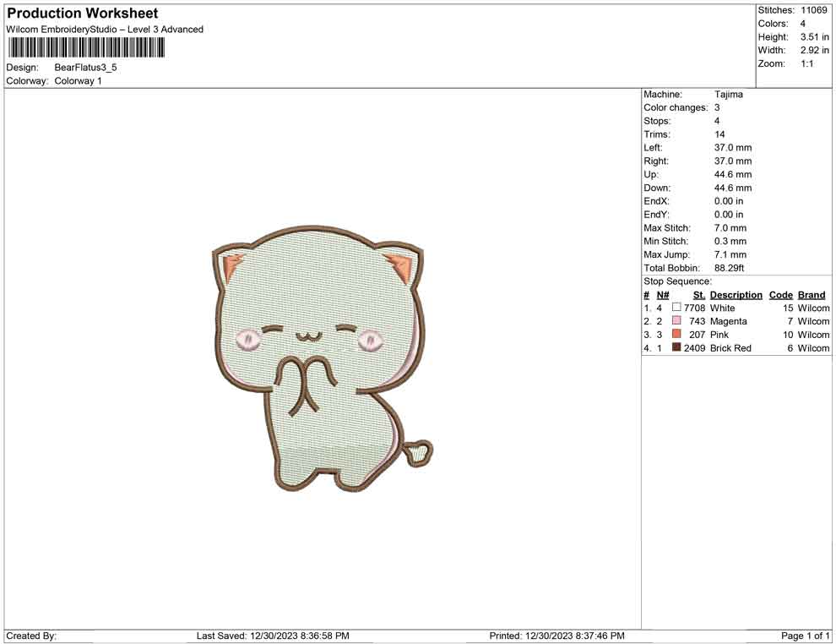Click the Brick Red thread color swatch
Screen dimensions: 836x644
coord(676,347)
